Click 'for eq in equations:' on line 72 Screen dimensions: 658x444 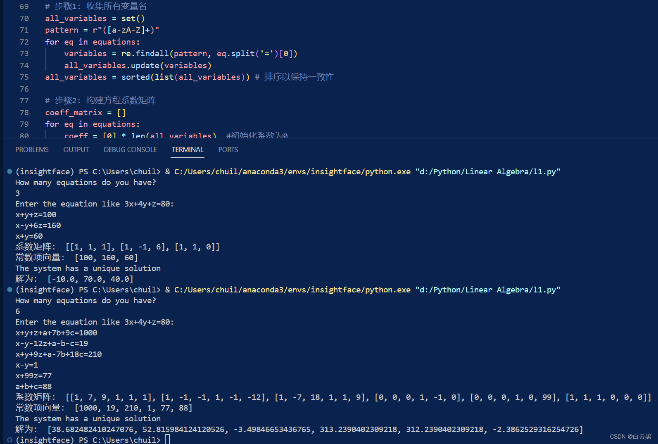(x=93, y=42)
